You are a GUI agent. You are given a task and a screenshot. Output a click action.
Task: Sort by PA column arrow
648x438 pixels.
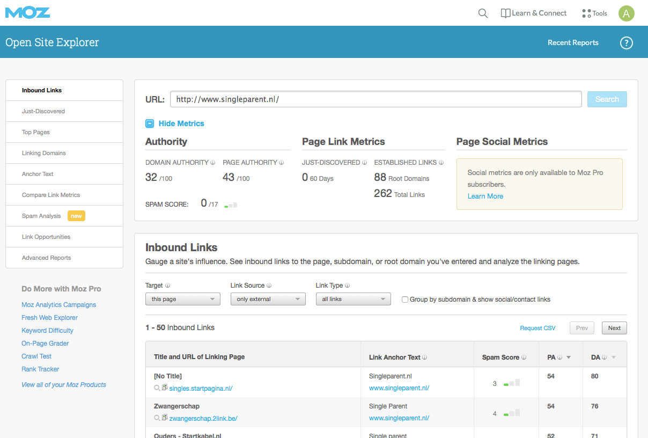[x=569, y=358]
